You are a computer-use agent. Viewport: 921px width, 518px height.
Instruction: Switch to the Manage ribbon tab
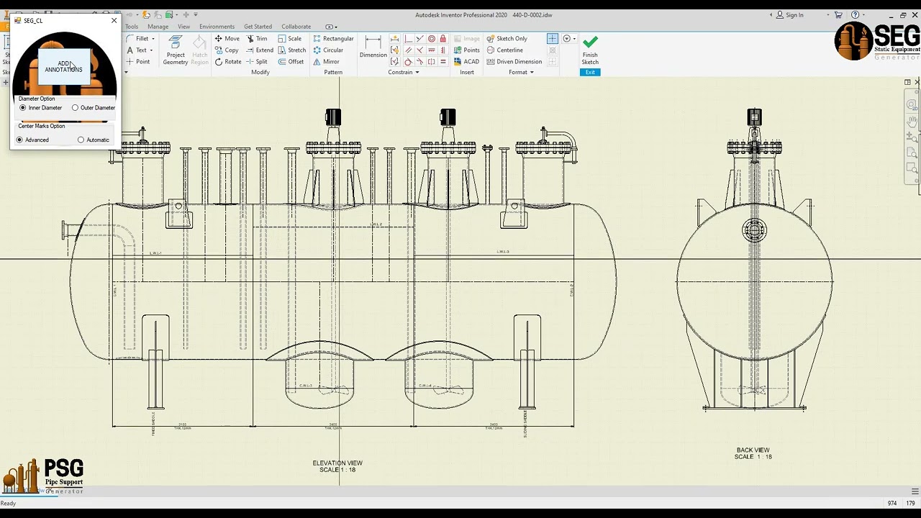pos(158,27)
